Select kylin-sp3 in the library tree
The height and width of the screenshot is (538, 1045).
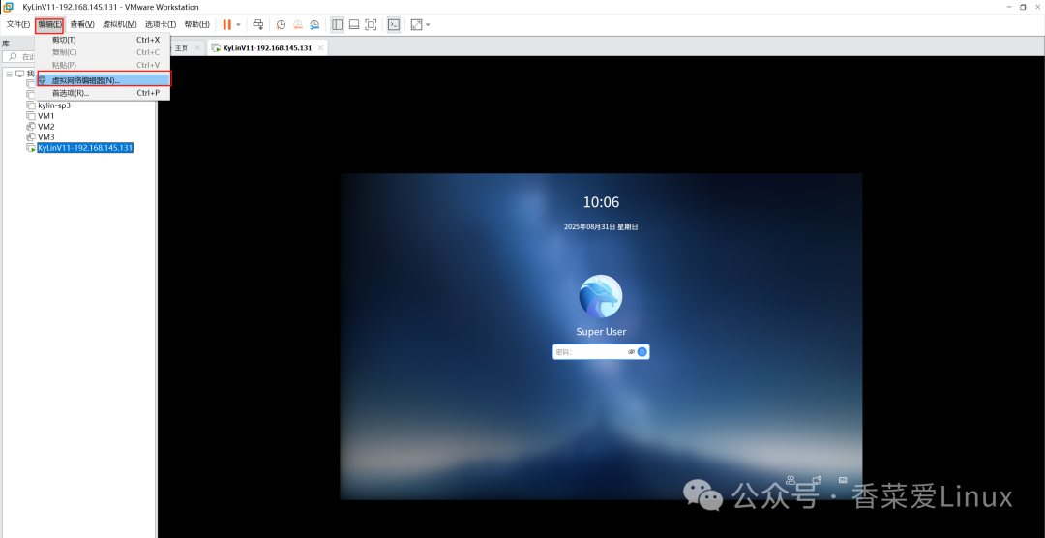pos(54,105)
